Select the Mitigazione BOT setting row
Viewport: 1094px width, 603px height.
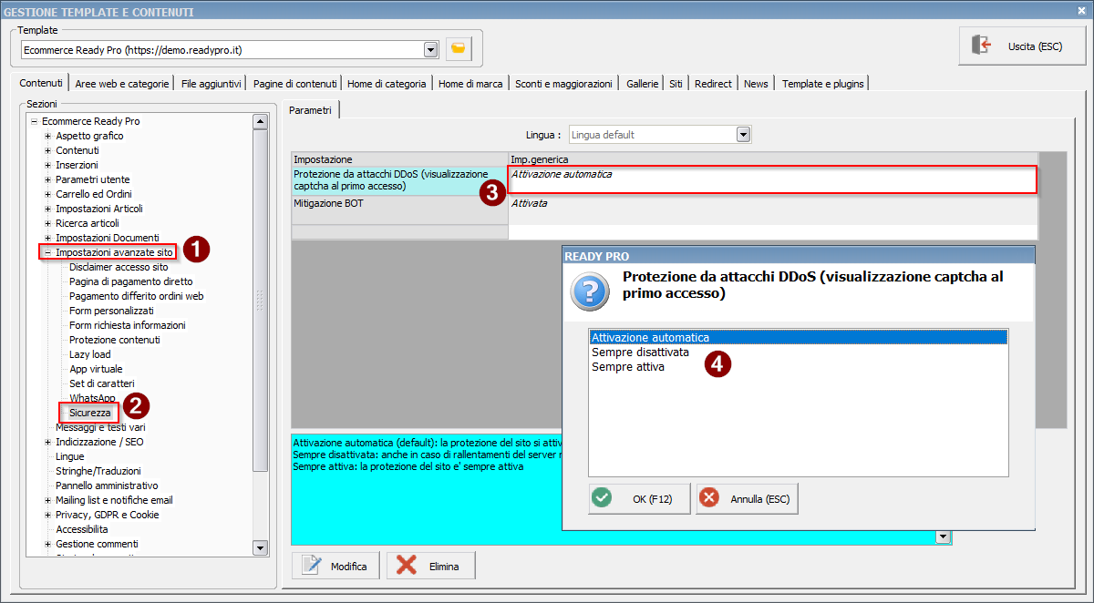(x=398, y=204)
